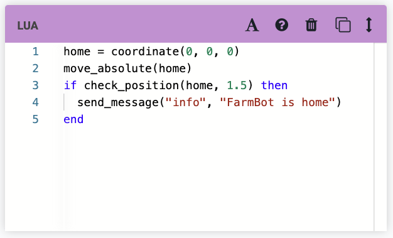393x238 pixels.
Task: Click the "FarmBot is home" string
Action: [277, 102]
